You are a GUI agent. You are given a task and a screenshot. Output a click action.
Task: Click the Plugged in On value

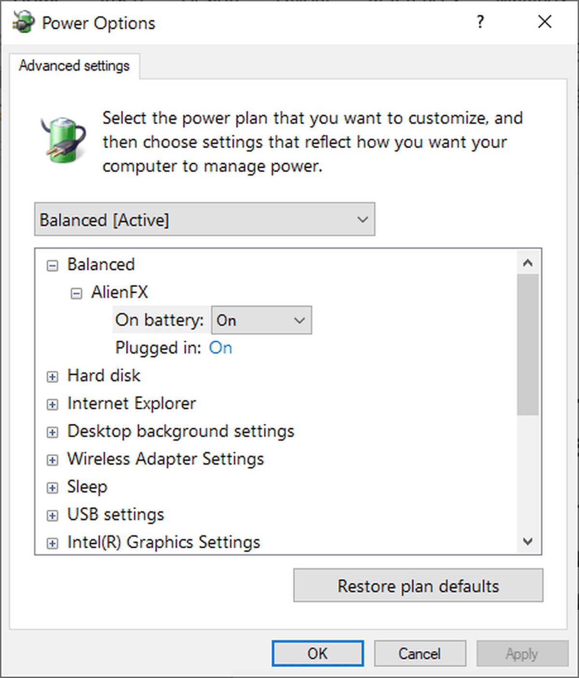221,348
